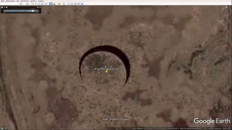The image size is (232, 130).
Task: Click the move joystick control
Action: point(226,20)
